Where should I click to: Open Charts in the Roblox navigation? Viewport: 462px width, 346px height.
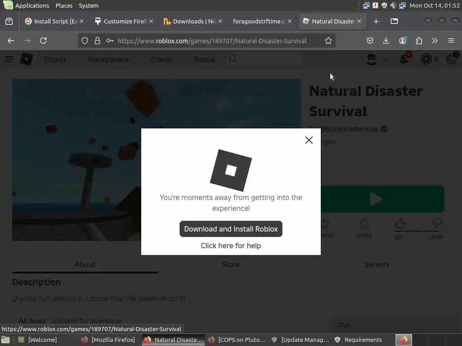point(55,59)
